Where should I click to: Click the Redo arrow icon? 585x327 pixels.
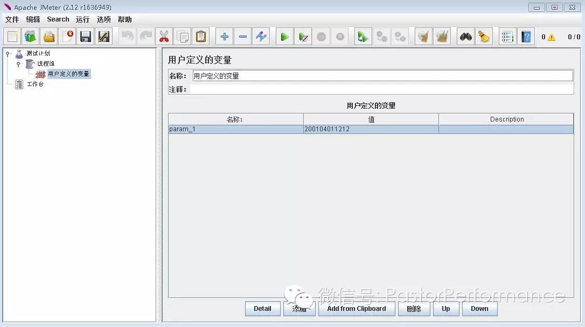tap(146, 37)
